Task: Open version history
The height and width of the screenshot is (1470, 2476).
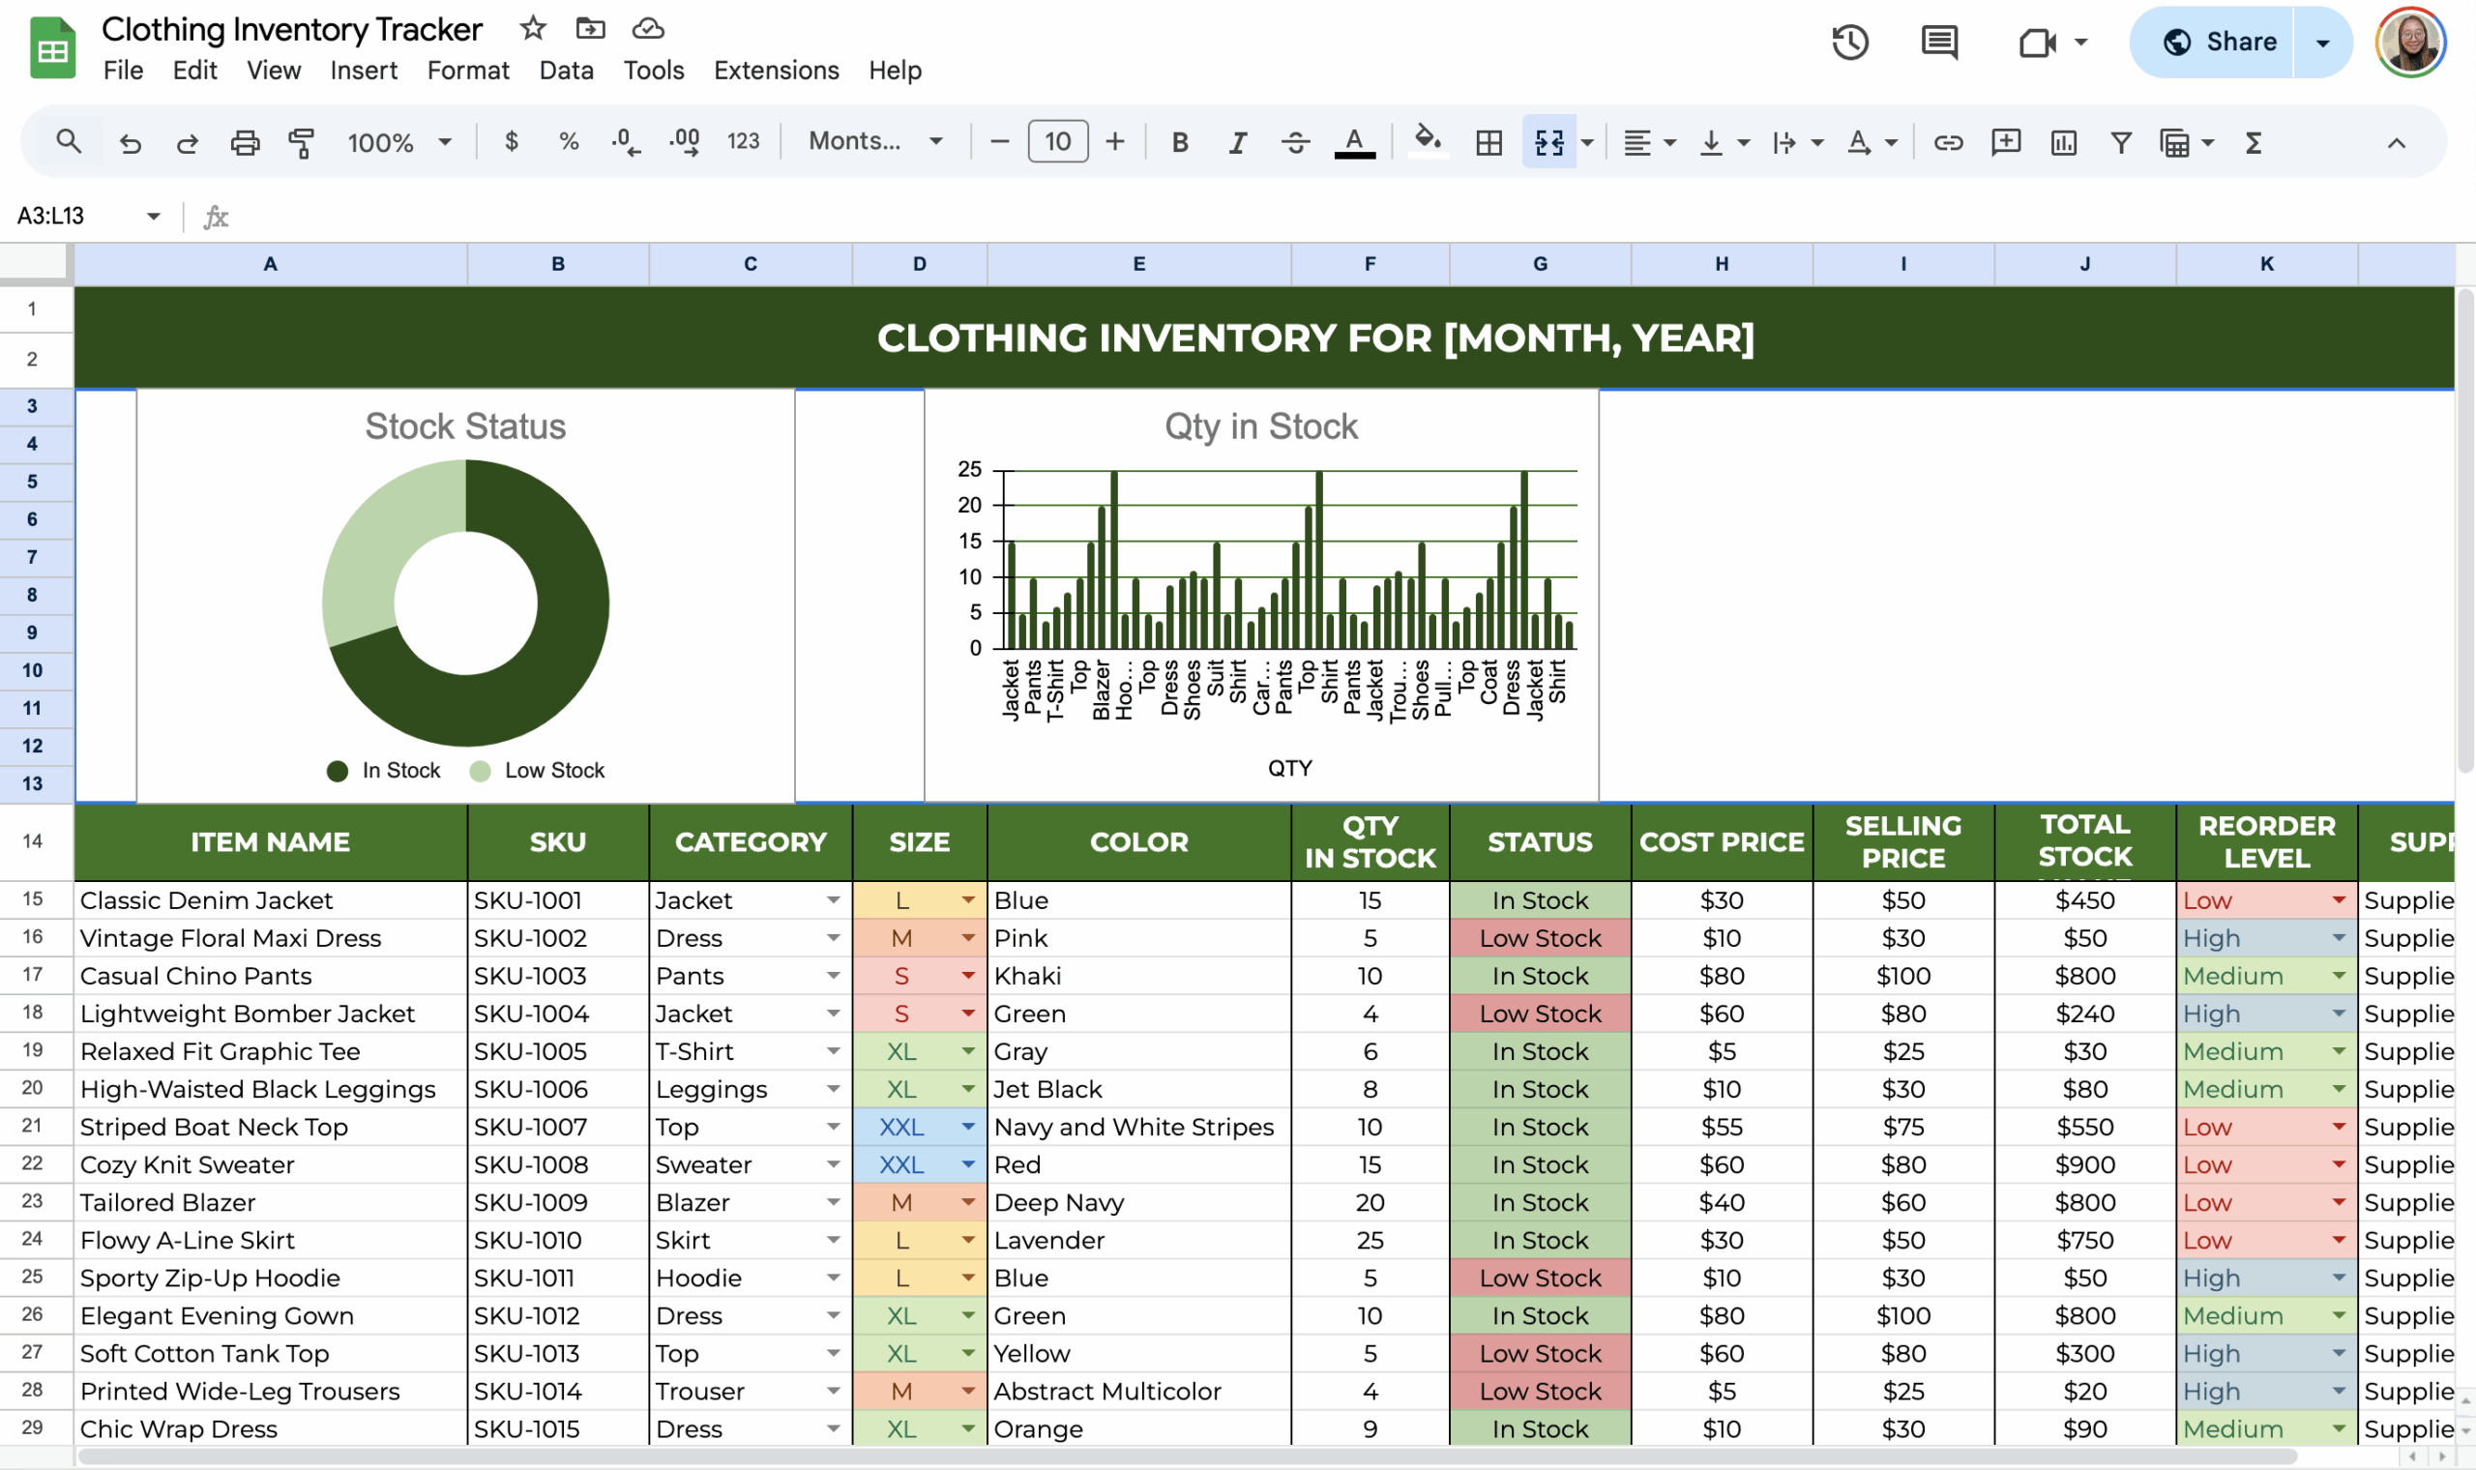Action: pyautogui.click(x=1850, y=43)
